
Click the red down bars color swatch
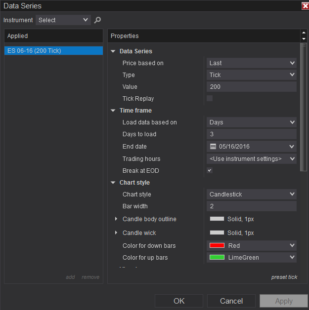click(217, 245)
